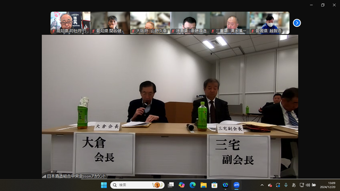Select the 徳島県 participant video thumbnail
Viewport: 340px width, 191px height.
(x=190, y=23)
